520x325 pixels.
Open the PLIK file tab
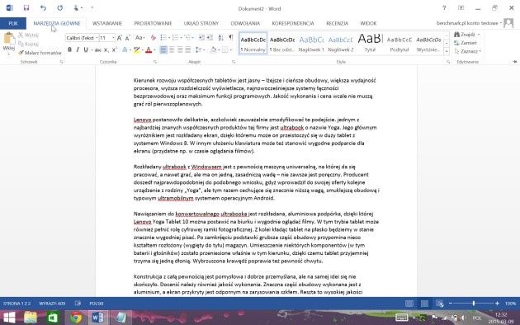pos(13,23)
